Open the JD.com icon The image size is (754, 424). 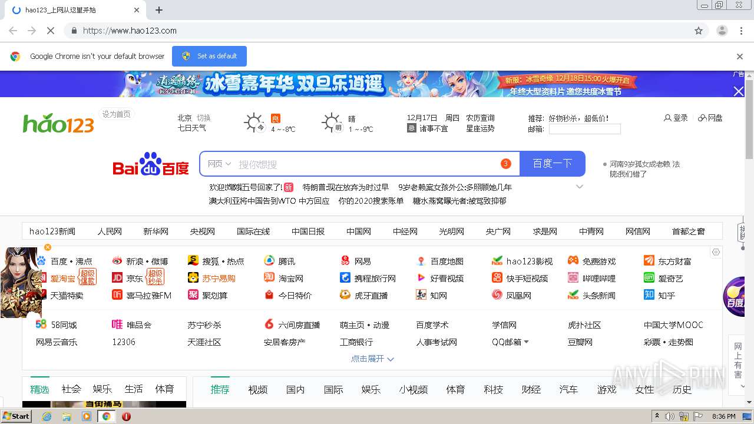point(117,278)
